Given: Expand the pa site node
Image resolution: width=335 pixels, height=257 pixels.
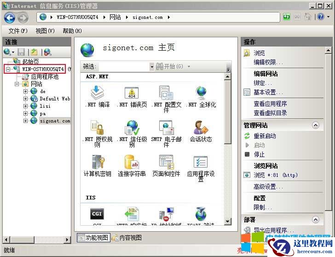Looking at the screenshot, I should (25, 114).
